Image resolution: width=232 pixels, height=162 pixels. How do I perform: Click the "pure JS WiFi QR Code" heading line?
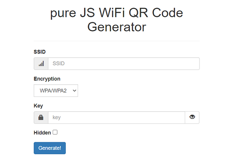tap(116, 13)
